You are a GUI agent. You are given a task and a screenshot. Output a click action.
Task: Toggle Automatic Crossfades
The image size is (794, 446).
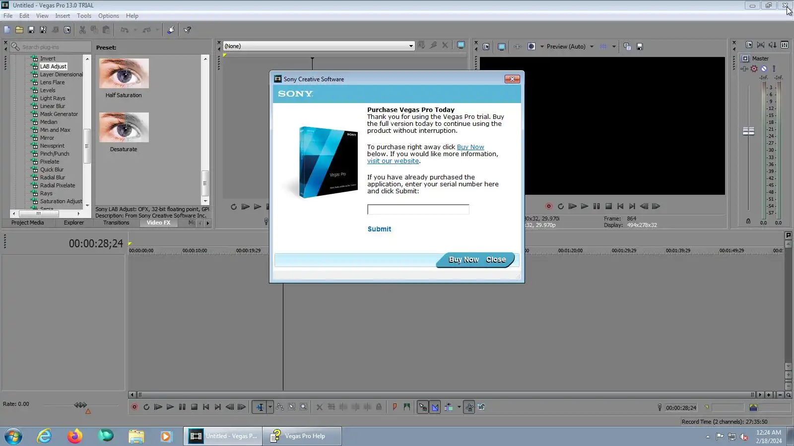(435, 407)
